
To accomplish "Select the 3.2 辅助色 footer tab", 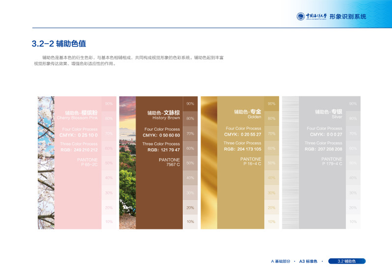I will (346, 261).
